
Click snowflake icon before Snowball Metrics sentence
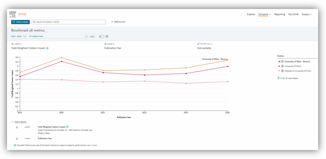click(x=15, y=145)
